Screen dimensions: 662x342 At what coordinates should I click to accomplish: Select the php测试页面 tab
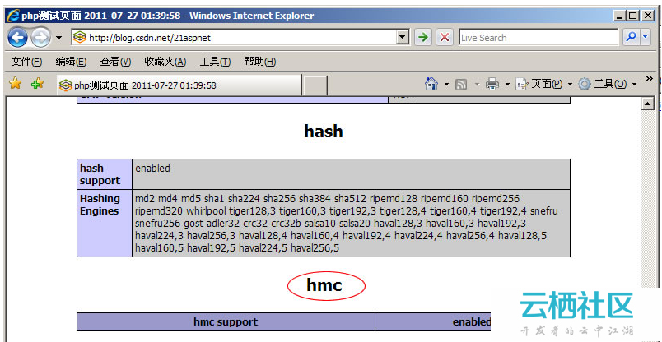179,85
